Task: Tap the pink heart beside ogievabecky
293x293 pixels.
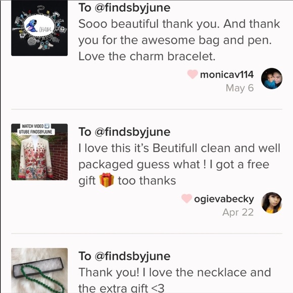Action: click(x=186, y=199)
